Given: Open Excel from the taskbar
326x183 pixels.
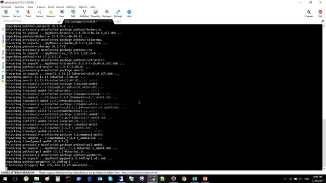Looking at the screenshot, I should pos(195,178).
